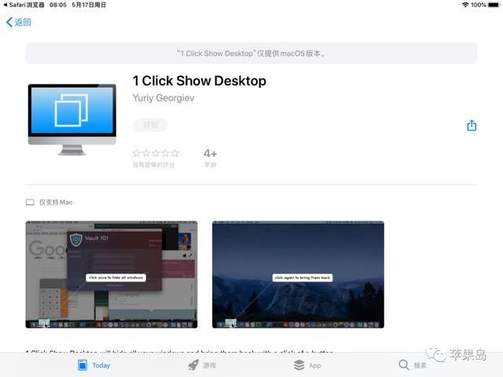Tap the greyed-out get button
Screen dimensions: 503x377
coord(150,125)
